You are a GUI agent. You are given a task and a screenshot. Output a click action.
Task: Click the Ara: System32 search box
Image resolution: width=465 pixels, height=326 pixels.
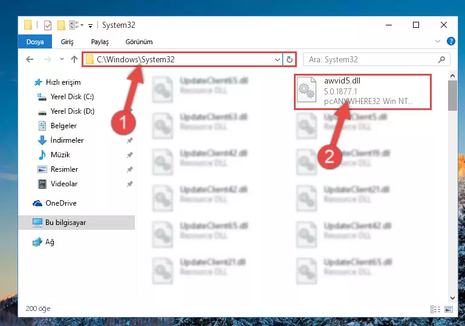(x=376, y=60)
